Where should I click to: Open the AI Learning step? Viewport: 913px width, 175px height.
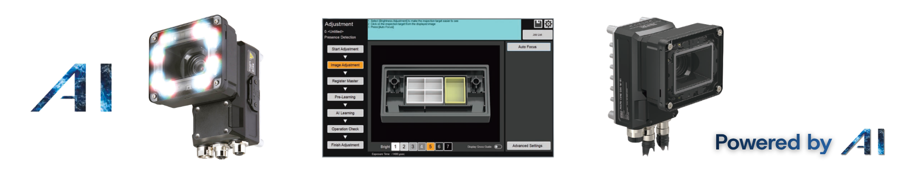pyautogui.click(x=345, y=113)
